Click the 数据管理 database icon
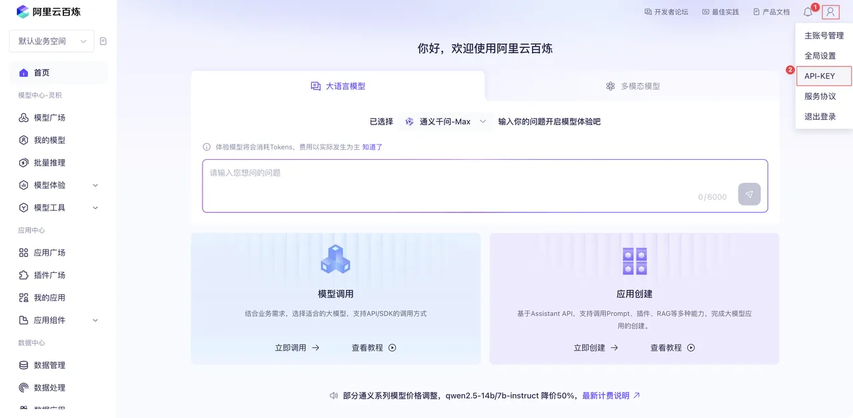This screenshot has height=418, width=853. pos(23,365)
